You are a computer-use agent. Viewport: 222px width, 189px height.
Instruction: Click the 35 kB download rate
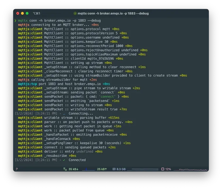73,169
